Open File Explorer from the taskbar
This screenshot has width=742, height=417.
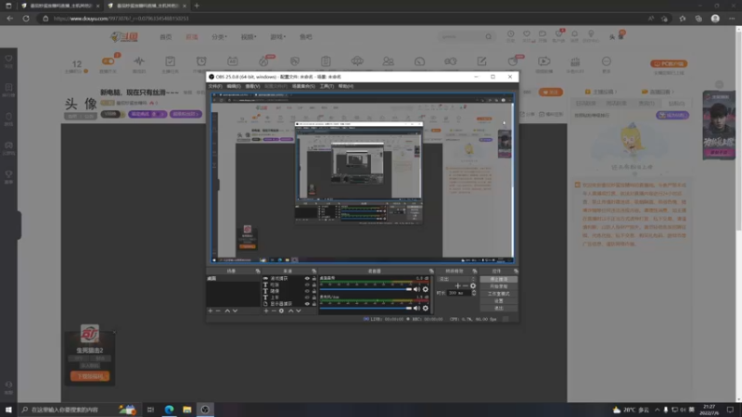click(x=187, y=410)
